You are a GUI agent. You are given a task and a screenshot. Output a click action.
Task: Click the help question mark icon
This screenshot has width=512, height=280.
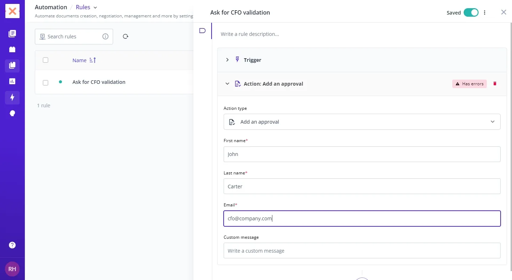click(x=12, y=245)
